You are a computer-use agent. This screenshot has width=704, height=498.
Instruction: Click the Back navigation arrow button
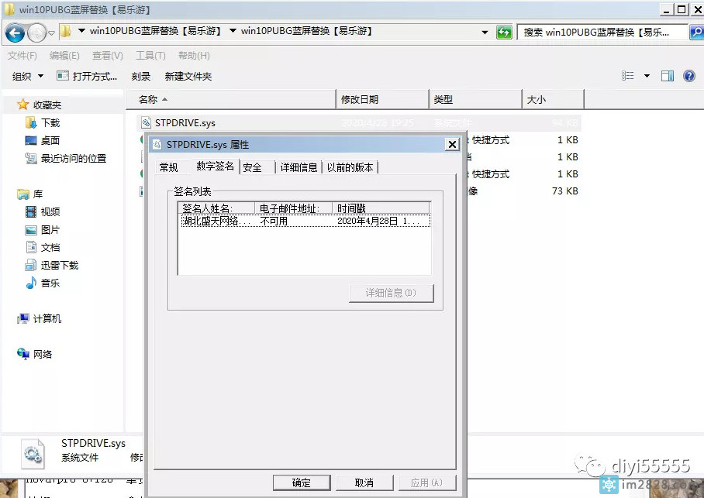click(15, 33)
